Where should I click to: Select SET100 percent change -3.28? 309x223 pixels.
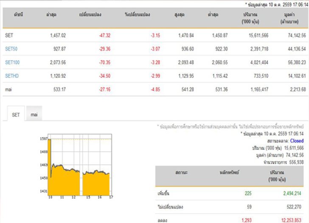[155, 63]
